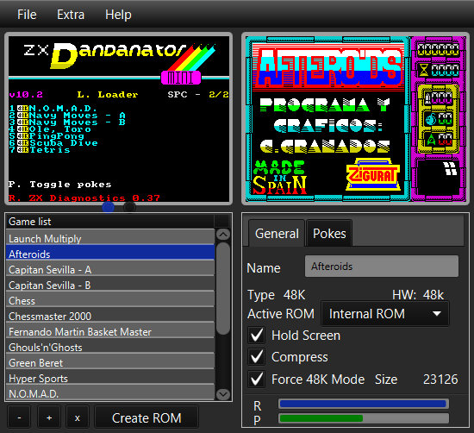This screenshot has height=433, width=474.
Task: Click the Type 48K label
Action: coord(277,295)
